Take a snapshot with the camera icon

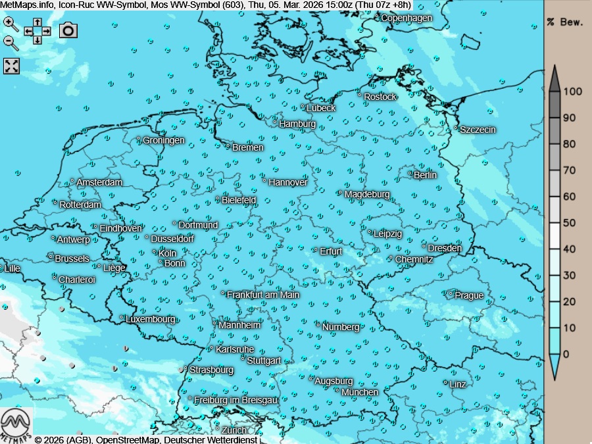pos(68,30)
